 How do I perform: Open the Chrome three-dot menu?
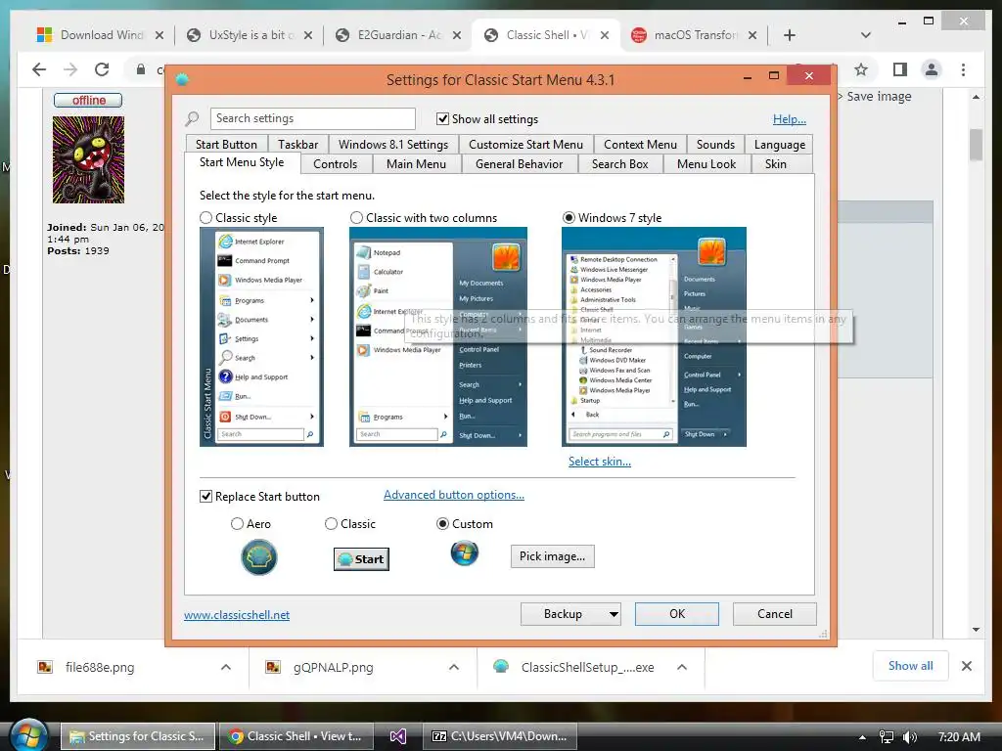click(x=963, y=69)
